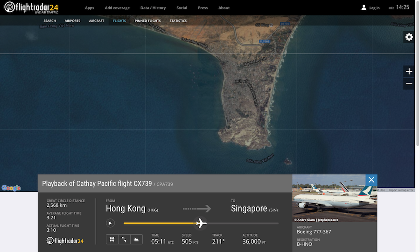Screen dimensions: 420x252
Task: Toggle the flight route path icon
Action: [124, 239]
